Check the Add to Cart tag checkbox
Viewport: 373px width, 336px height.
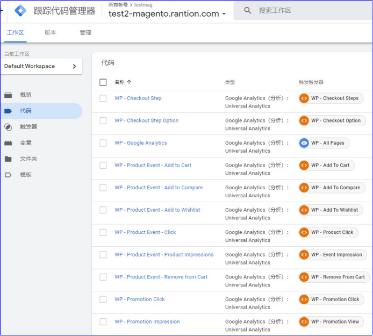tap(103, 166)
